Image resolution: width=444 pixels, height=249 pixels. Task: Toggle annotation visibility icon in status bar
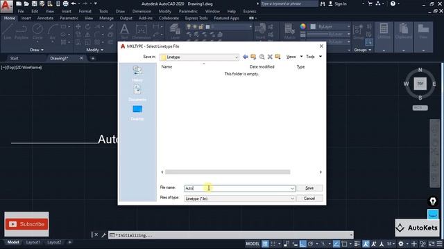[366, 243]
